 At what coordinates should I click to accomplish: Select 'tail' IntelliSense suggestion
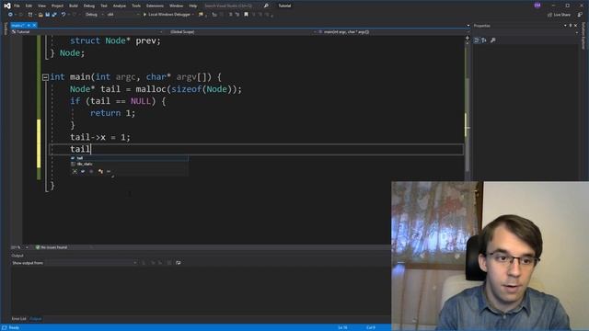(129, 158)
